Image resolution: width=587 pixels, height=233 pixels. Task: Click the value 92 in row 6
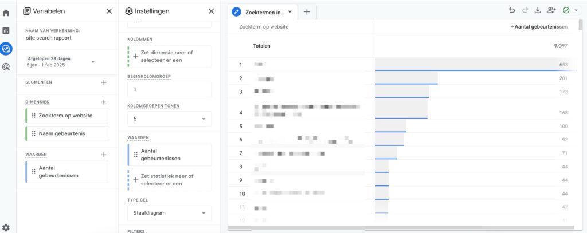pyautogui.click(x=565, y=140)
